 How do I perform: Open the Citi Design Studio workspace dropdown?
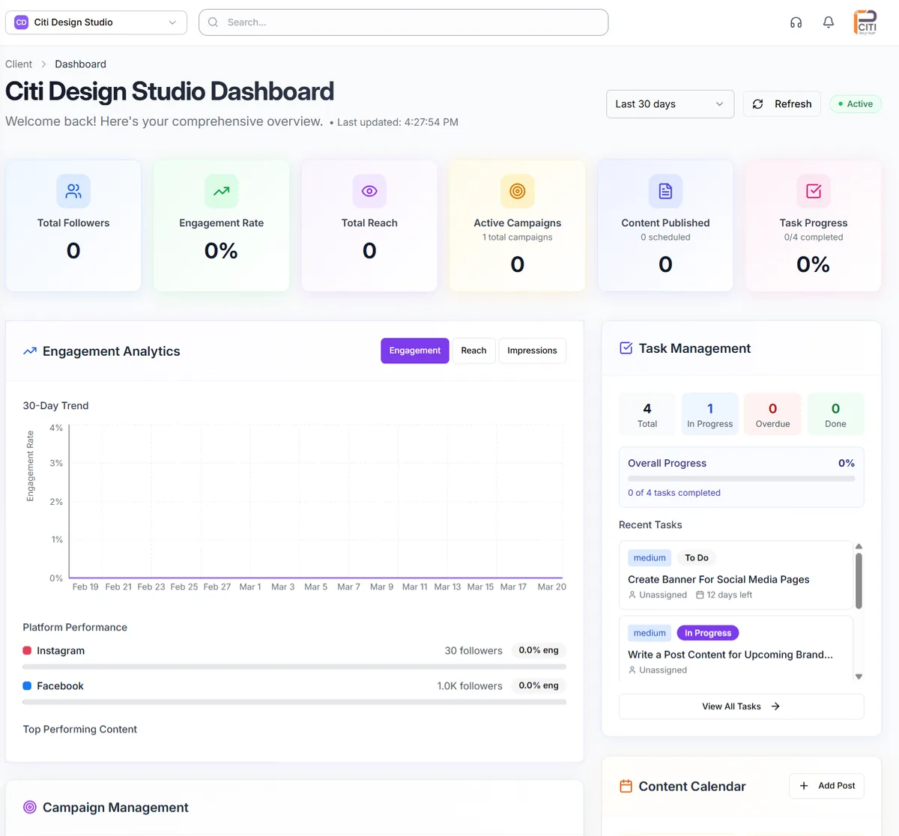click(x=96, y=22)
